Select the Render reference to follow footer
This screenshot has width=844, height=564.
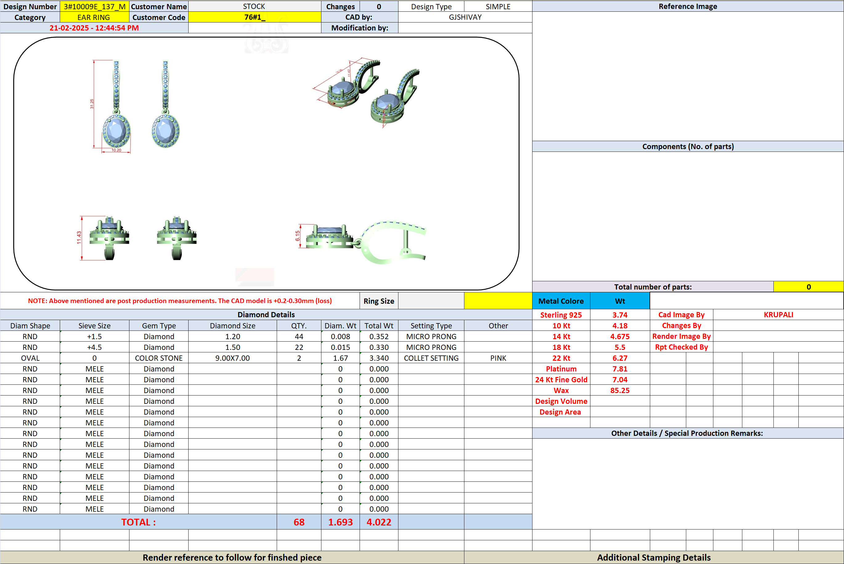tap(232, 558)
